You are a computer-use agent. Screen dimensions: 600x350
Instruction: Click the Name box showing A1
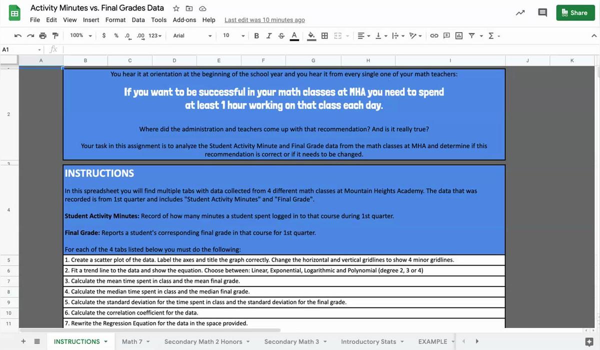coord(22,49)
